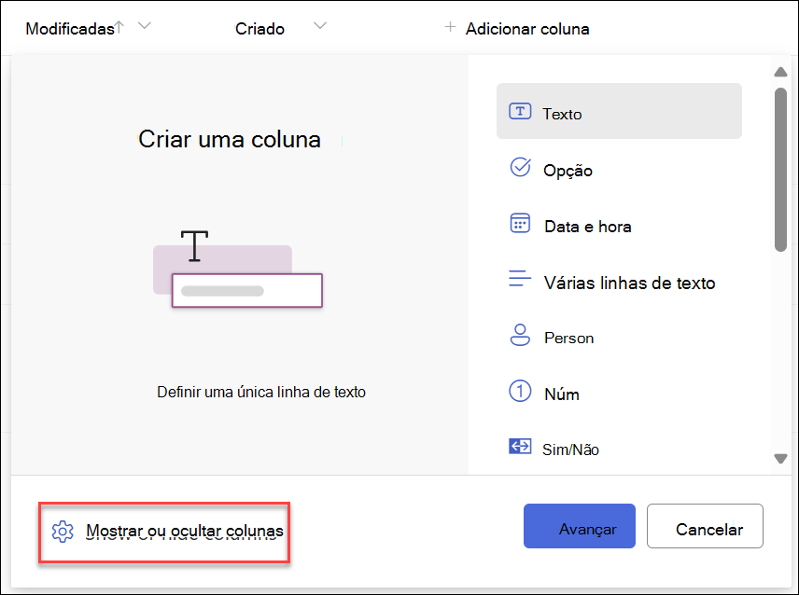Click the Avançar button

click(580, 526)
